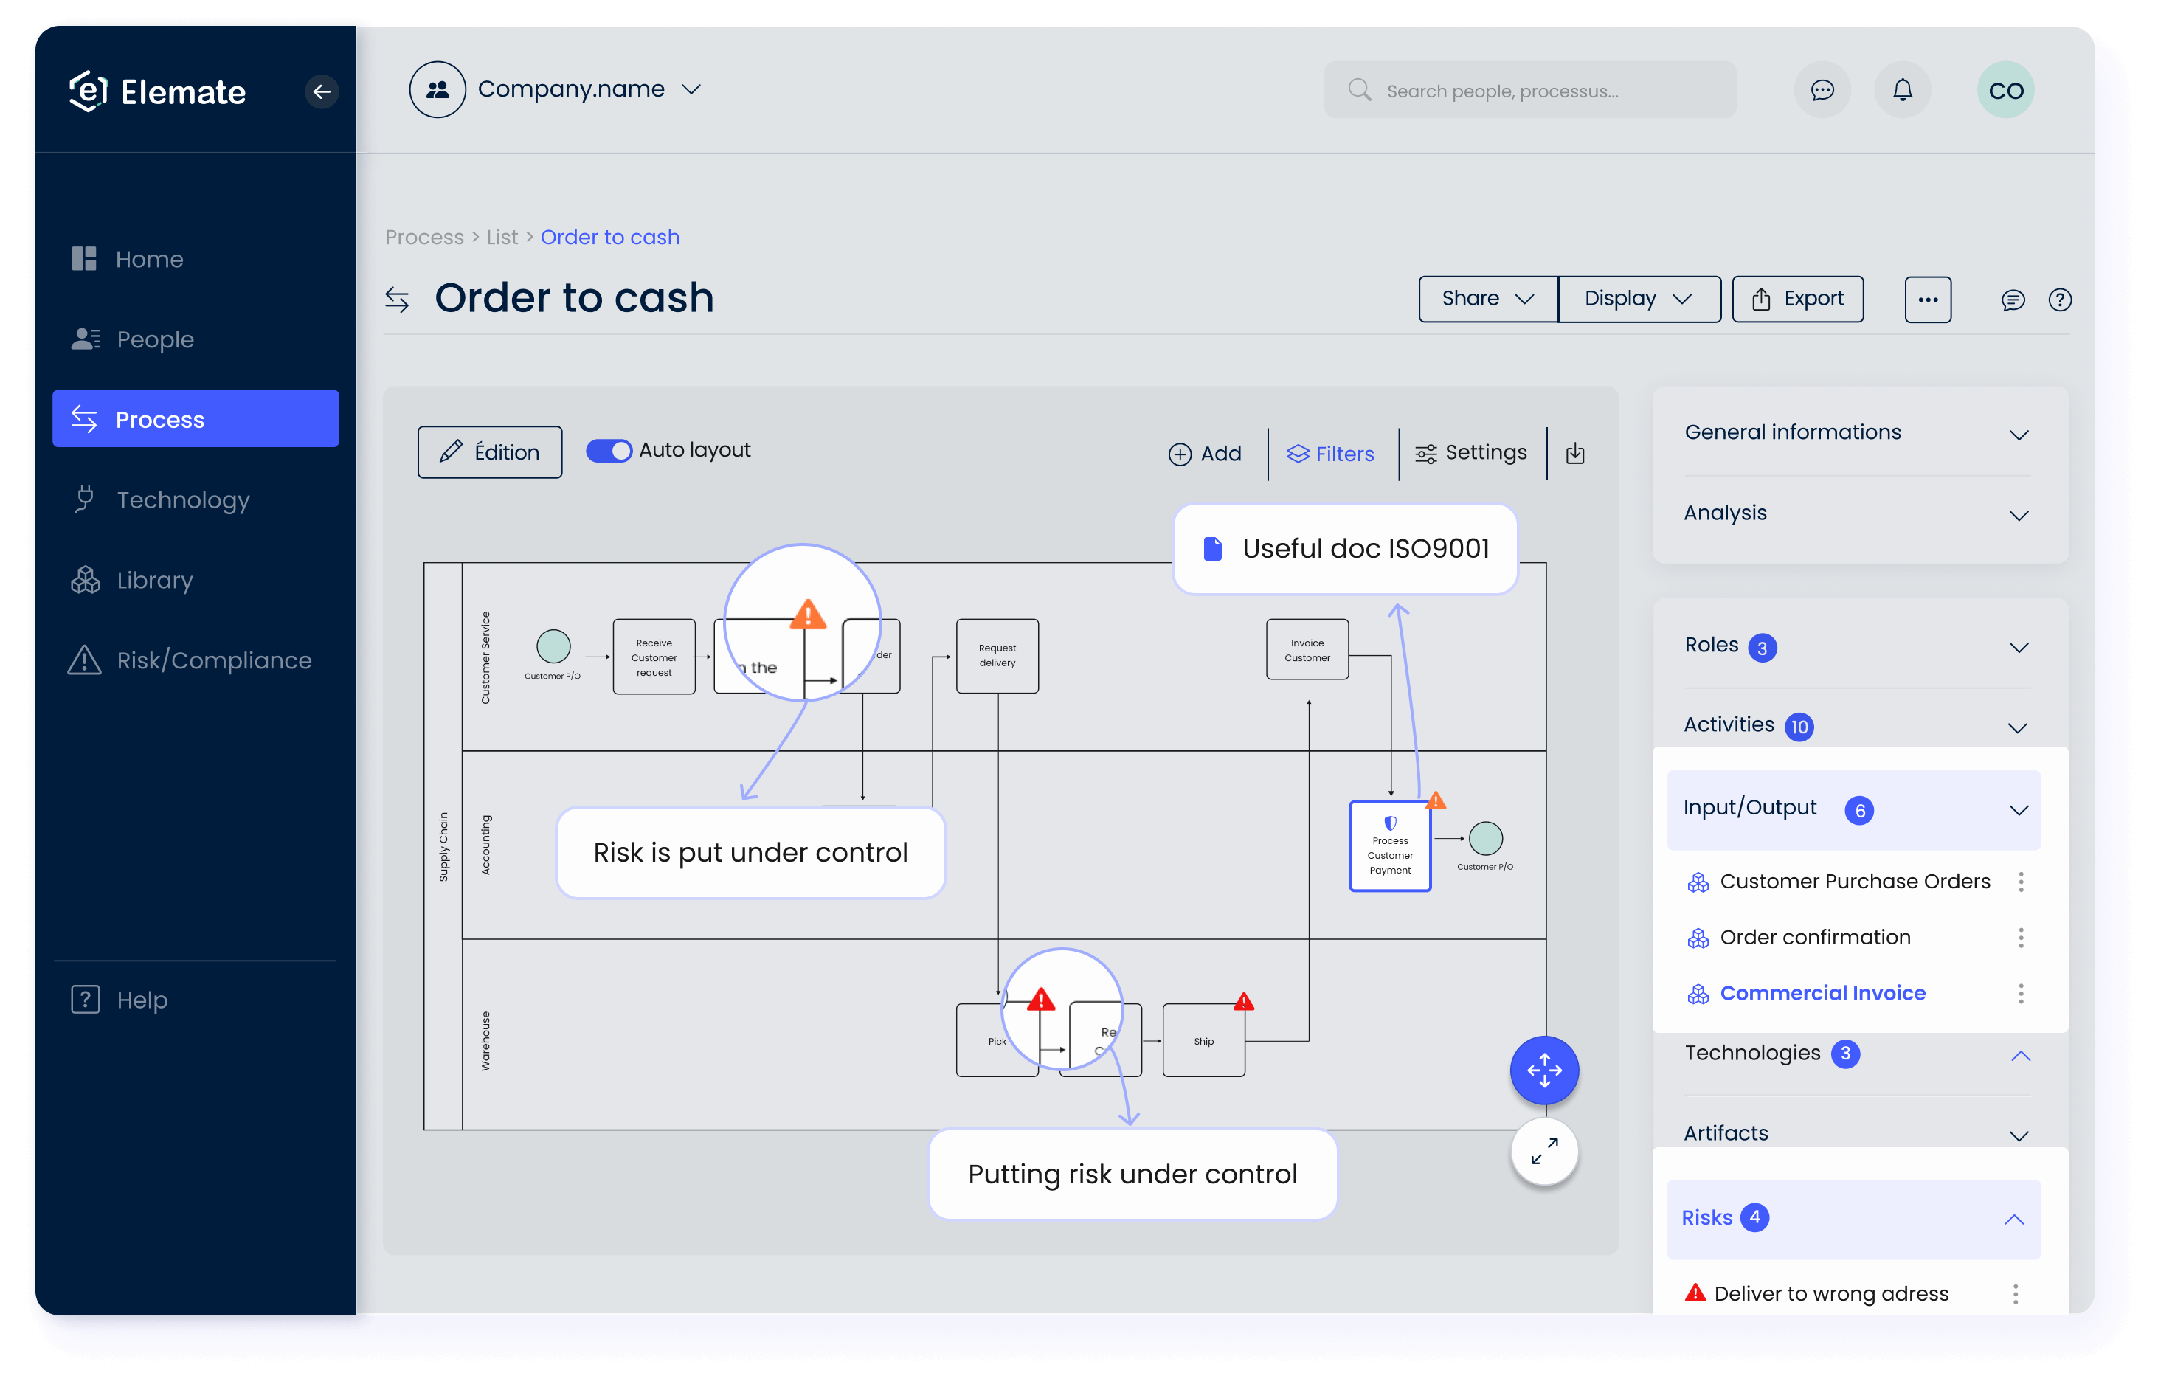Open Settings in diagram toolbar
Viewport: 2158px width, 1387px height.
1470,453
